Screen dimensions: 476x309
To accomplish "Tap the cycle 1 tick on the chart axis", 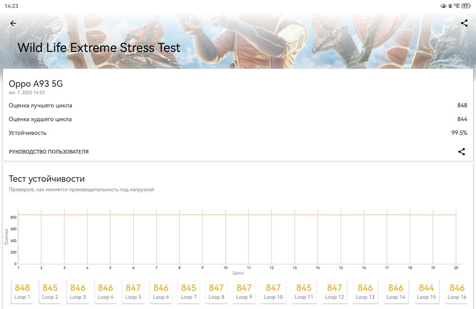I will 19,268.
